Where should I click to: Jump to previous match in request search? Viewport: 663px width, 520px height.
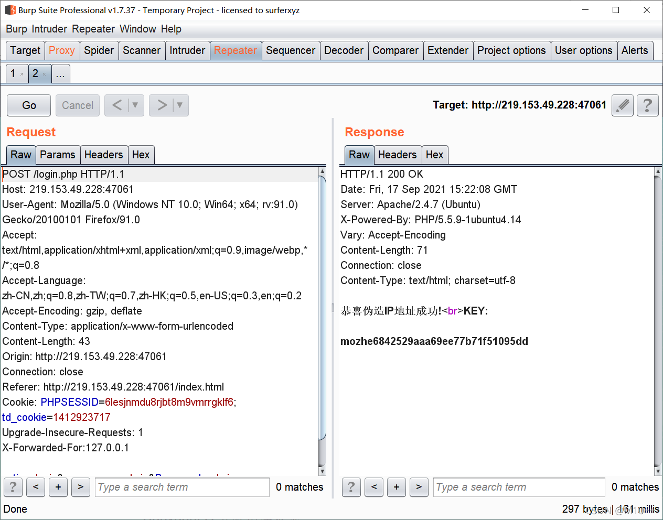pos(36,487)
